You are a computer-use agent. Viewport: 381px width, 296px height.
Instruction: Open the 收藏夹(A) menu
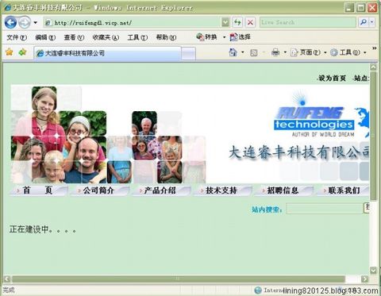point(106,37)
